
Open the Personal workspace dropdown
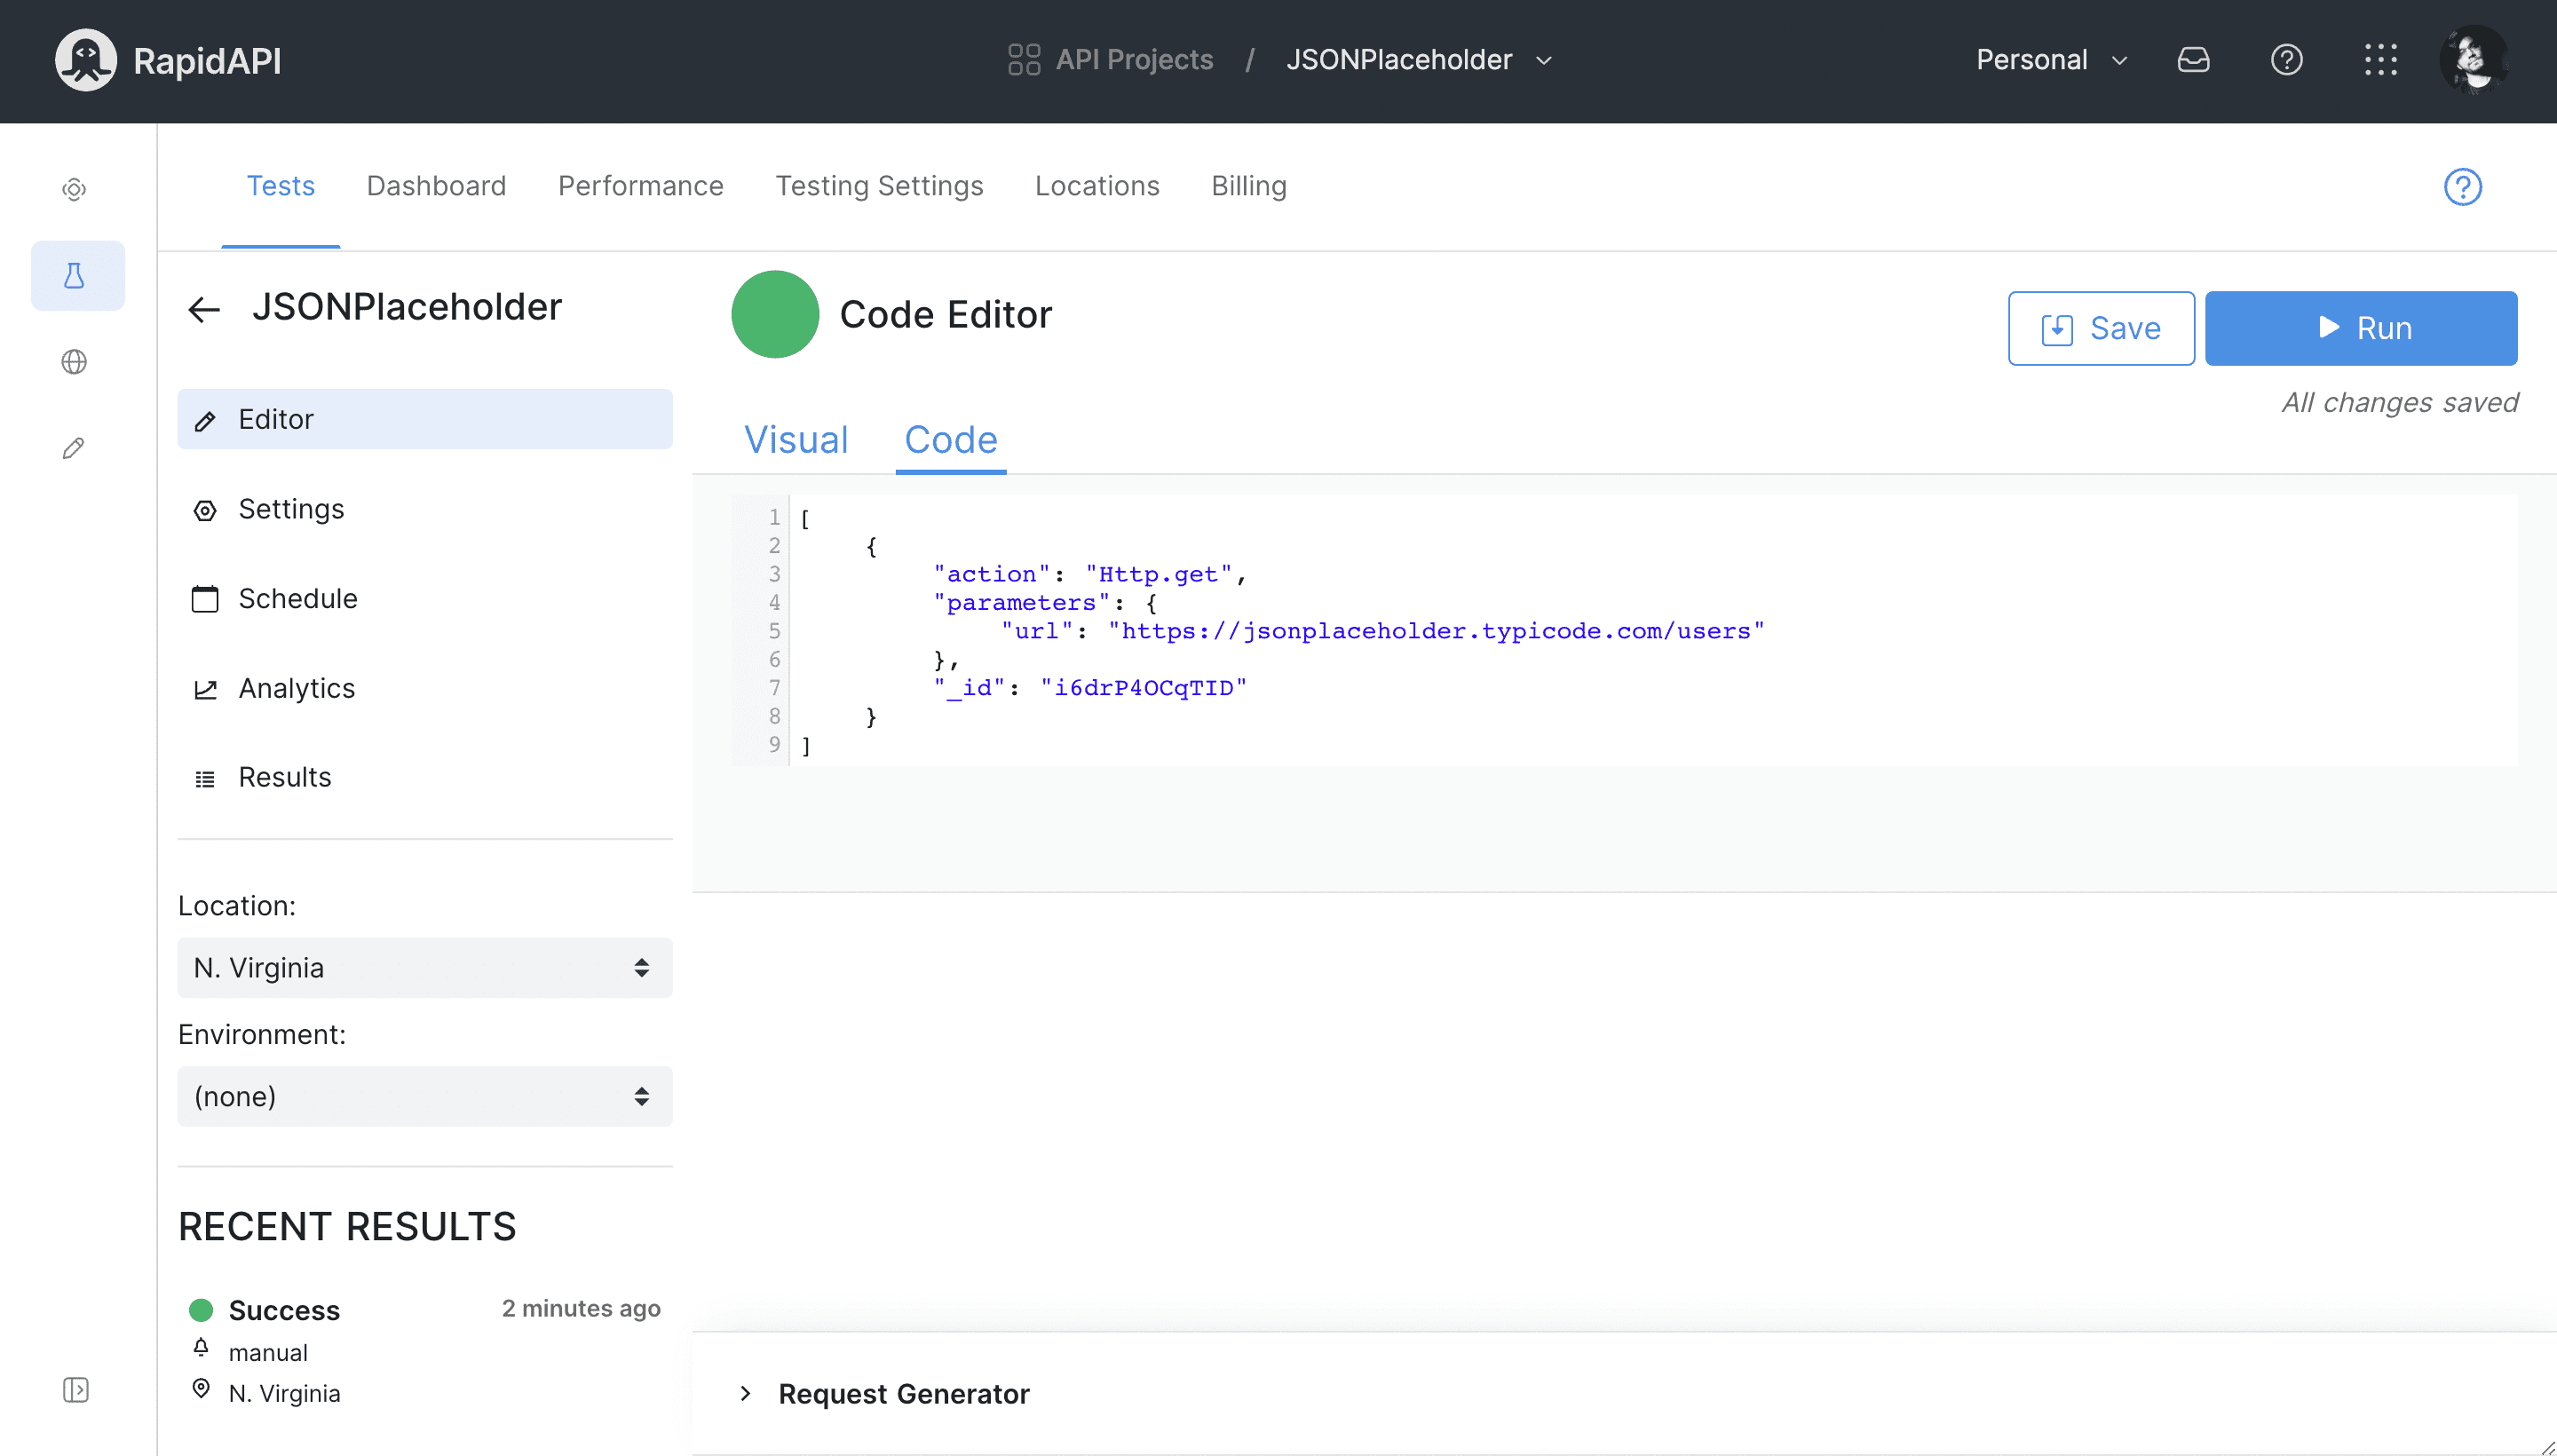tap(2052, 60)
